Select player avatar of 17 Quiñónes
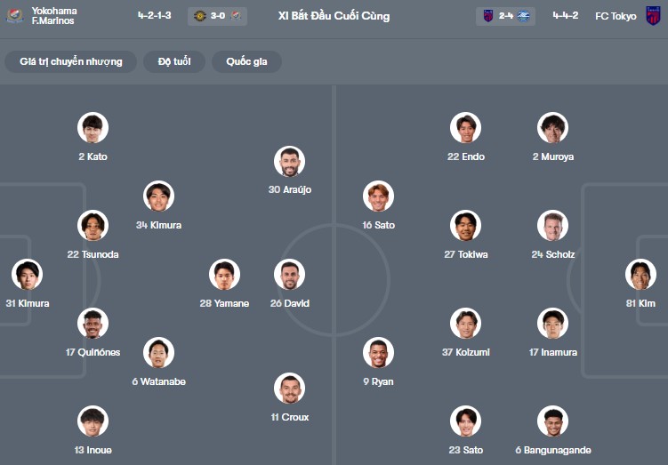 [93, 324]
